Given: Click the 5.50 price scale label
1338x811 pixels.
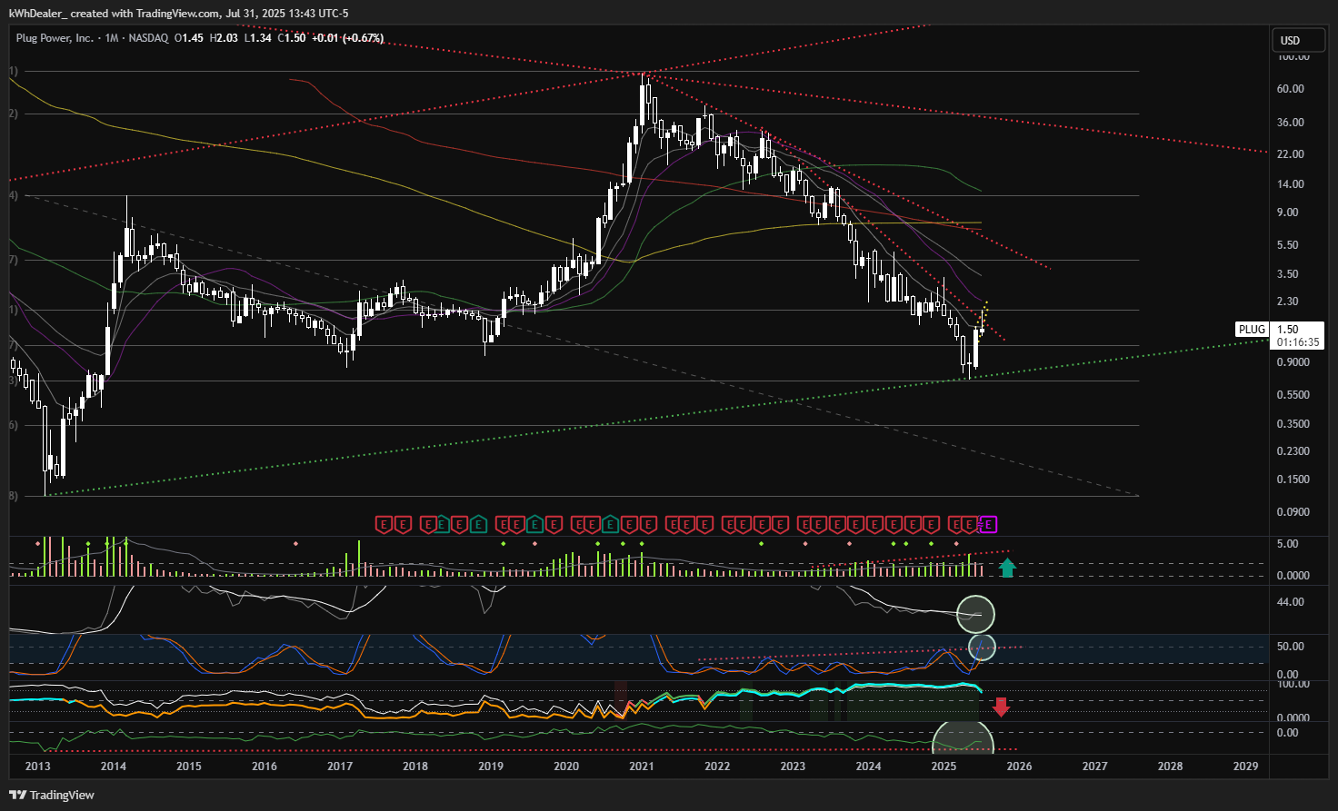Looking at the screenshot, I should point(1288,245).
